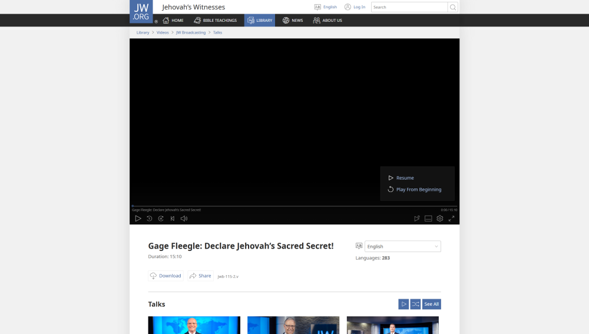Open the playback speed control
The image size is (589, 334).
click(417, 219)
